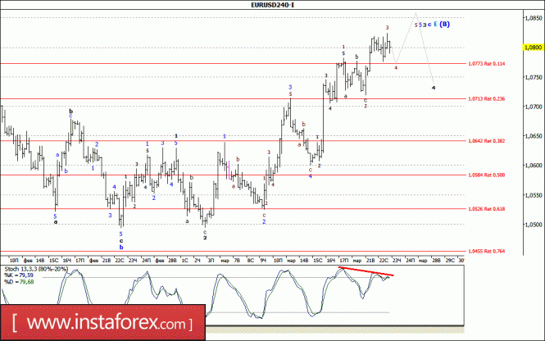Select the 1,0713 Ret 0,236 level label

[487, 98]
